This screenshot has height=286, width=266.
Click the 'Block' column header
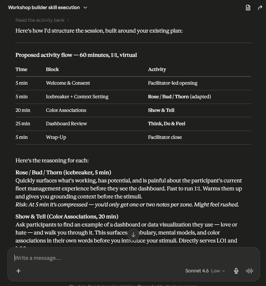point(52,69)
